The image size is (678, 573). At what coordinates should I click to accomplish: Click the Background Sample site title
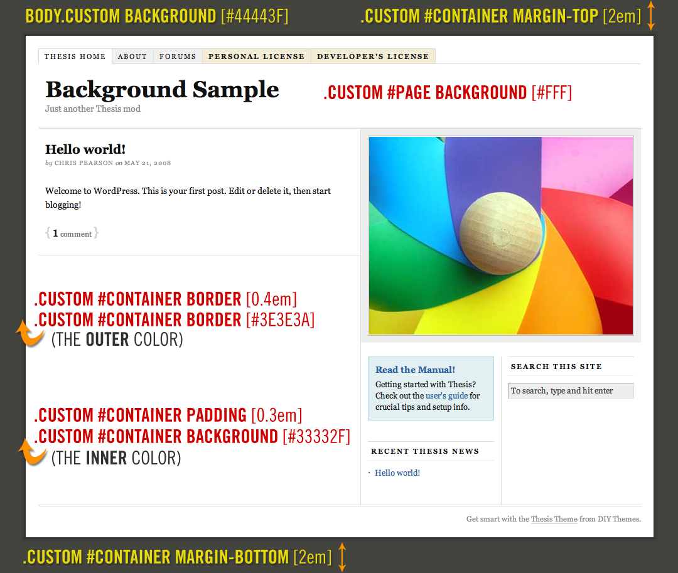pyautogui.click(x=162, y=90)
